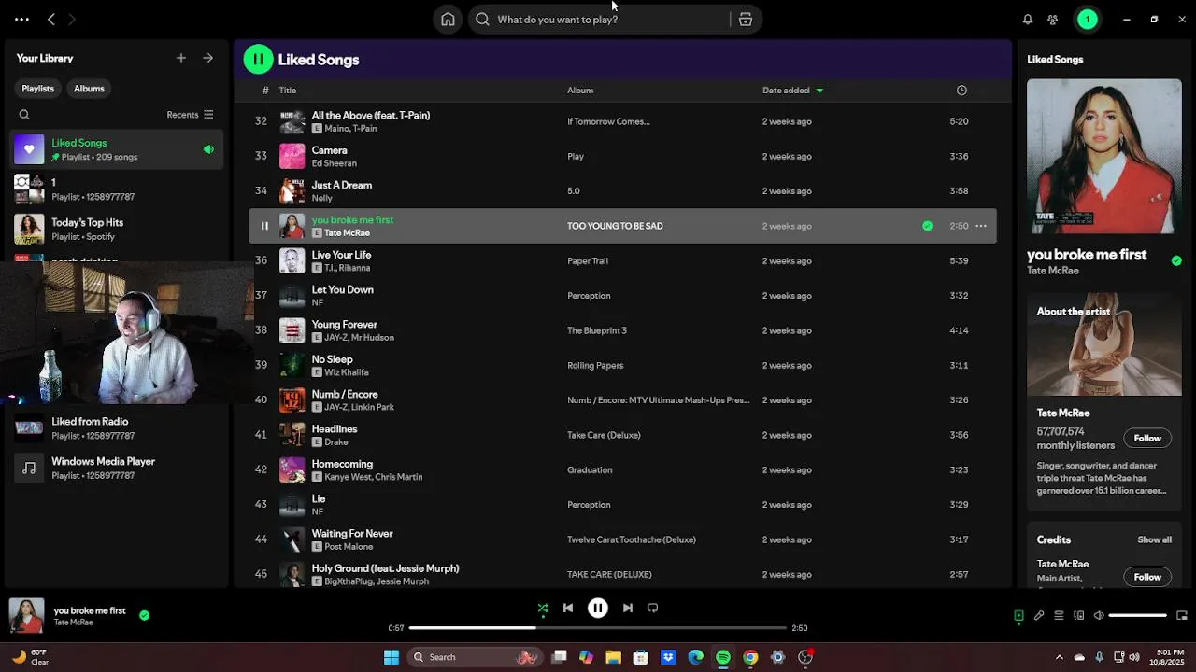This screenshot has width=1196, height=672.
Task: Follow Tate McRae in Credits section
Action: pyautogui.click(x=1147, y=577)
